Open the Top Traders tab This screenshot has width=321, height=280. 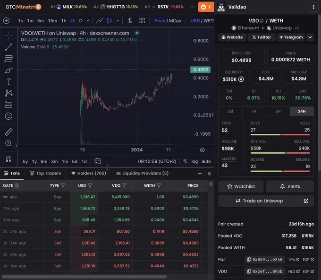[45, 173]
